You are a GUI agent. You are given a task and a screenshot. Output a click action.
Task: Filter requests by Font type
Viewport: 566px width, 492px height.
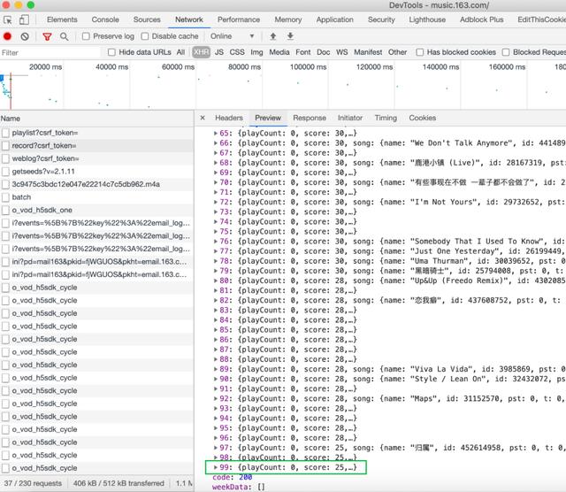(302, 52)
